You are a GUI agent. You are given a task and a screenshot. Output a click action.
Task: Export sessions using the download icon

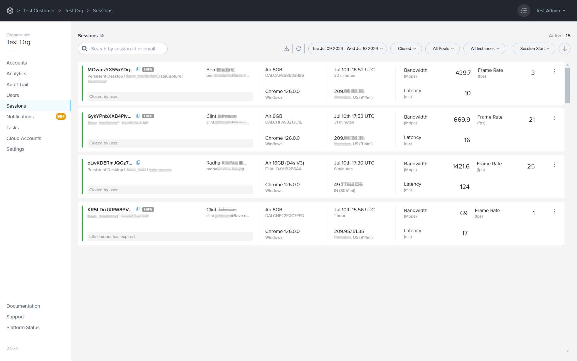(286, 49)
